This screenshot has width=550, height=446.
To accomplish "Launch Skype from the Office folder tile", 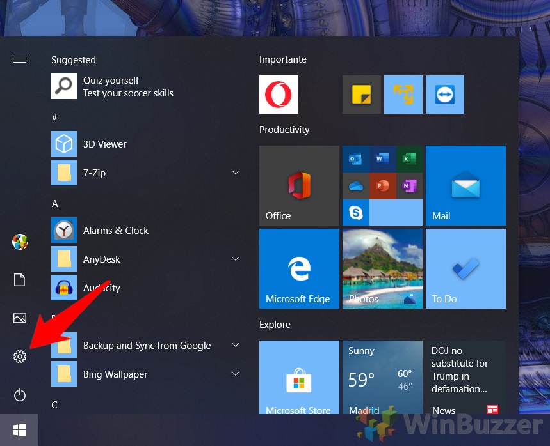I will 356,213.
